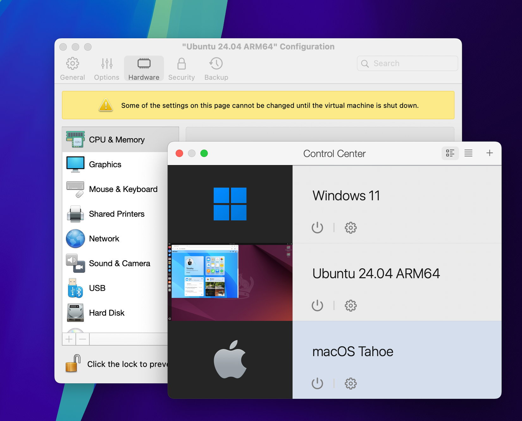The image size is (522, 421).
Task: Create a new VM using the plus button
Action: pyautogui.click(x=489, y=153)
